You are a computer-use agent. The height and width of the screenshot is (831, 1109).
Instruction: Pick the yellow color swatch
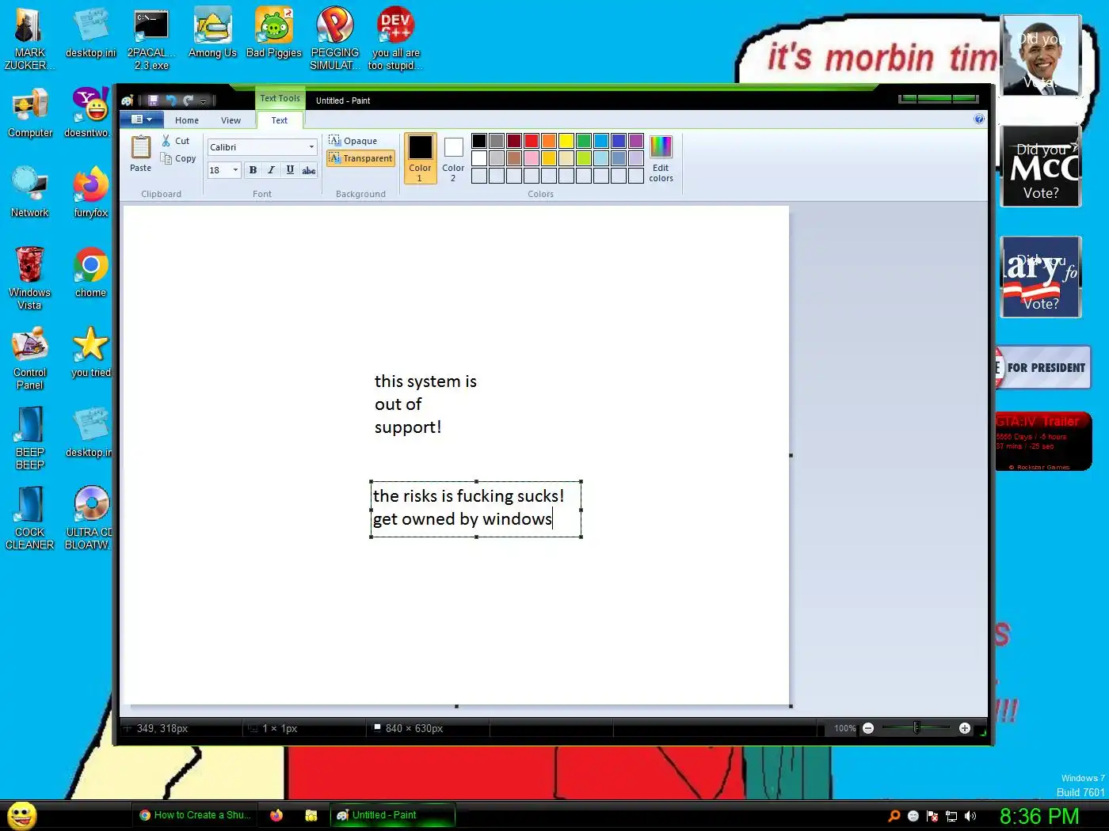(x=566, y=141)
